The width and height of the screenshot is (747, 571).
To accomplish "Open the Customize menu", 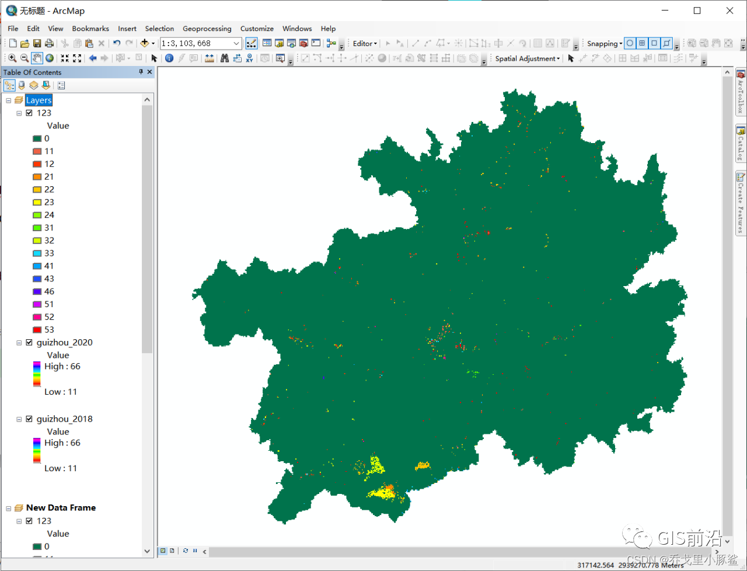I will coord(257,29).
